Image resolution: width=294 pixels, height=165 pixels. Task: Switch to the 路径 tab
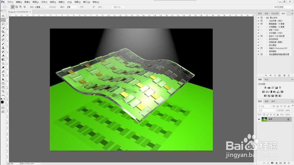273,101
